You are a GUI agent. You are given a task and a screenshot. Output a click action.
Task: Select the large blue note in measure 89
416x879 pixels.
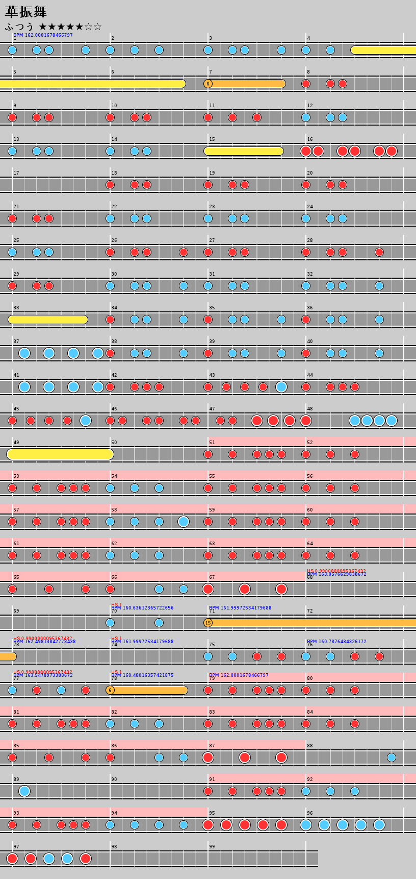point(24,791)
